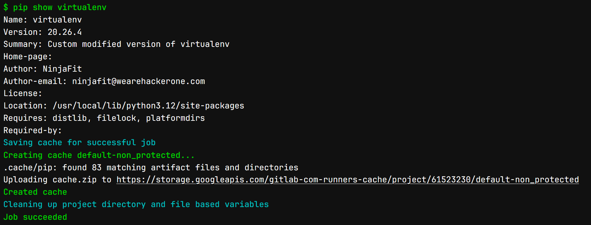Click the 'Saving cache for successful job' section header
The image size is (591, 225).
point(80,143)
